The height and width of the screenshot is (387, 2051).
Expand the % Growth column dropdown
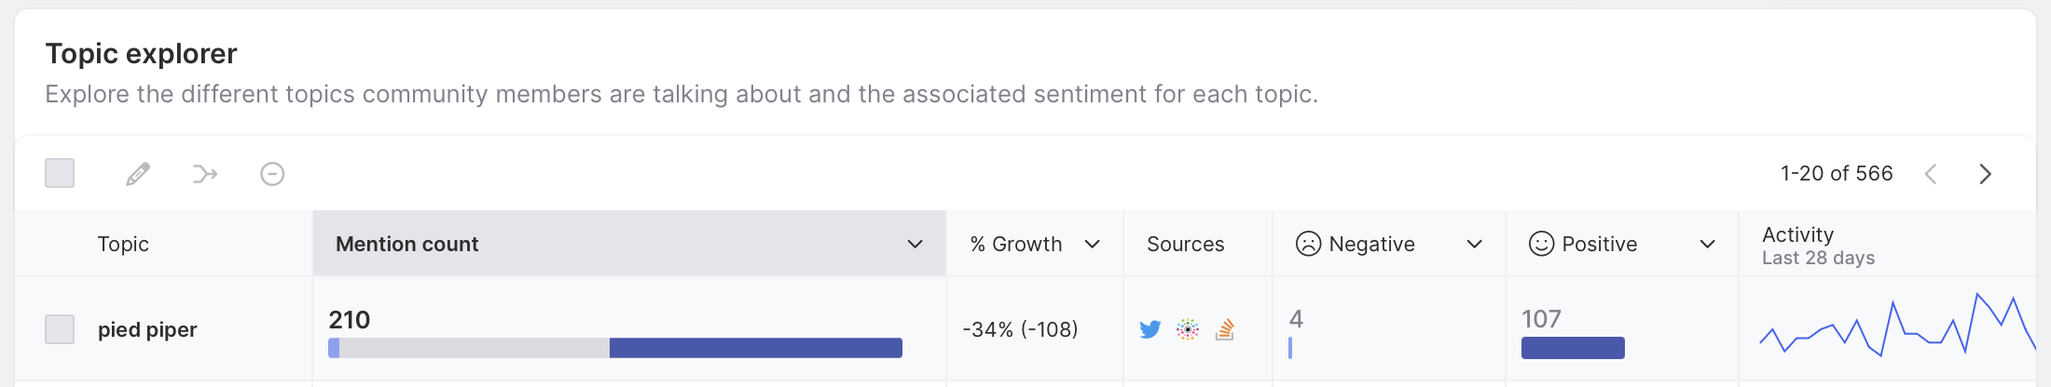(1092, 244)
